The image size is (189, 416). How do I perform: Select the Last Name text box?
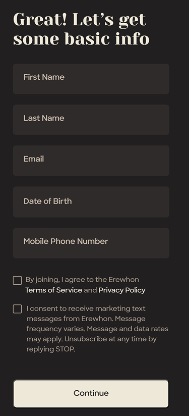pyautogui.click(x=91, y=120)
